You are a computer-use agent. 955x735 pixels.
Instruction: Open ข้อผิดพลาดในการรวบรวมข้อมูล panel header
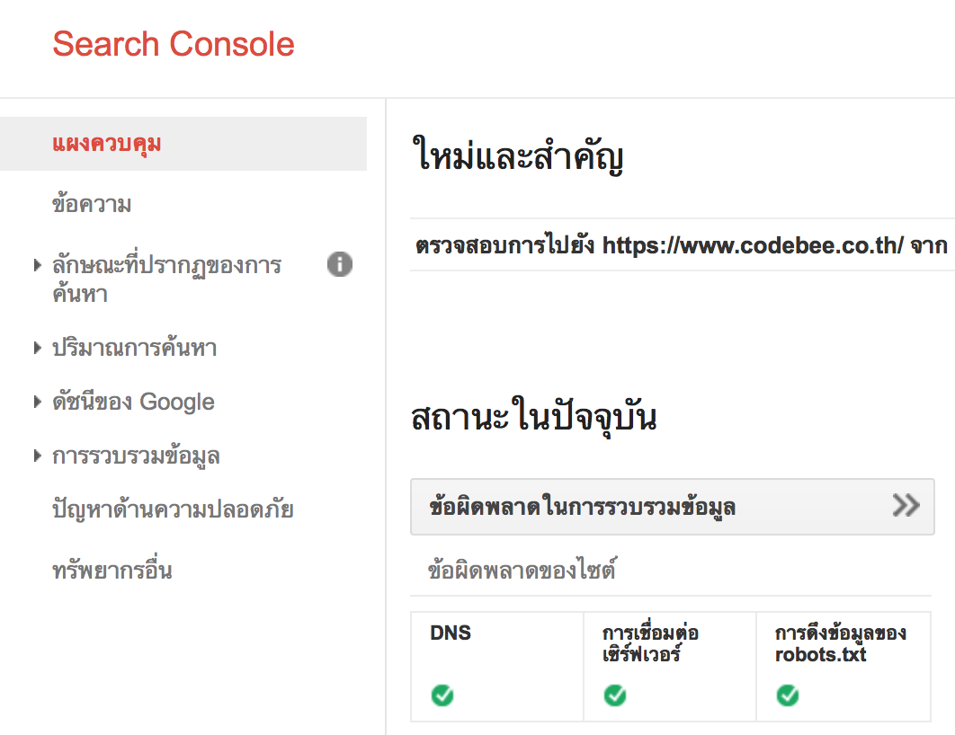coord(673,507)
